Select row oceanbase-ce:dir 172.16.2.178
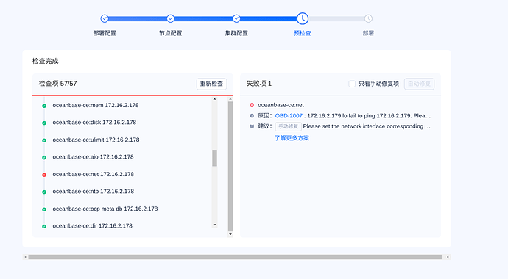The width and height of the screenshot is (508, 279). (92, 226)
